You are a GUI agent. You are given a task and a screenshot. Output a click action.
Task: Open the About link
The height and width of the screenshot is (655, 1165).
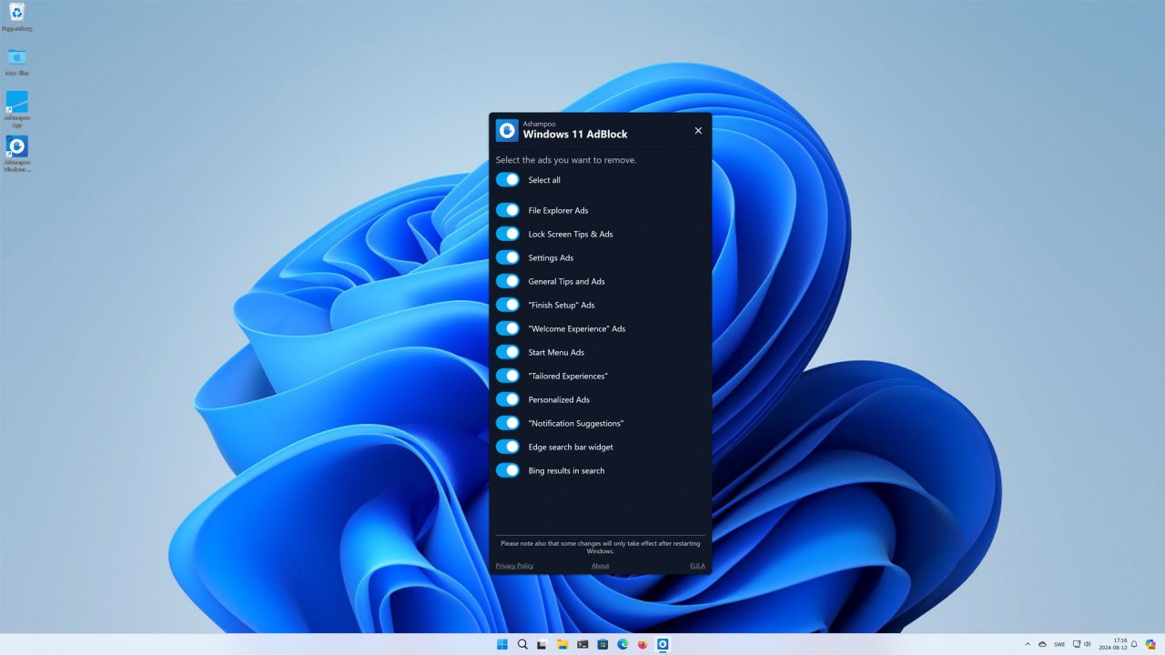tap(601, 566)
